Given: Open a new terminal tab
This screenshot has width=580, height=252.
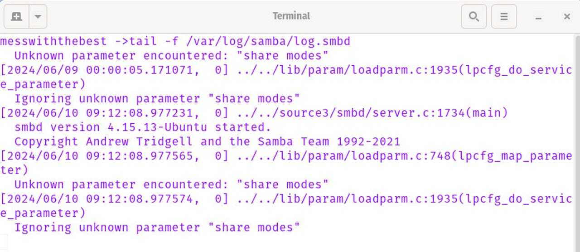Looking at the screenshot, I should 17,17.
